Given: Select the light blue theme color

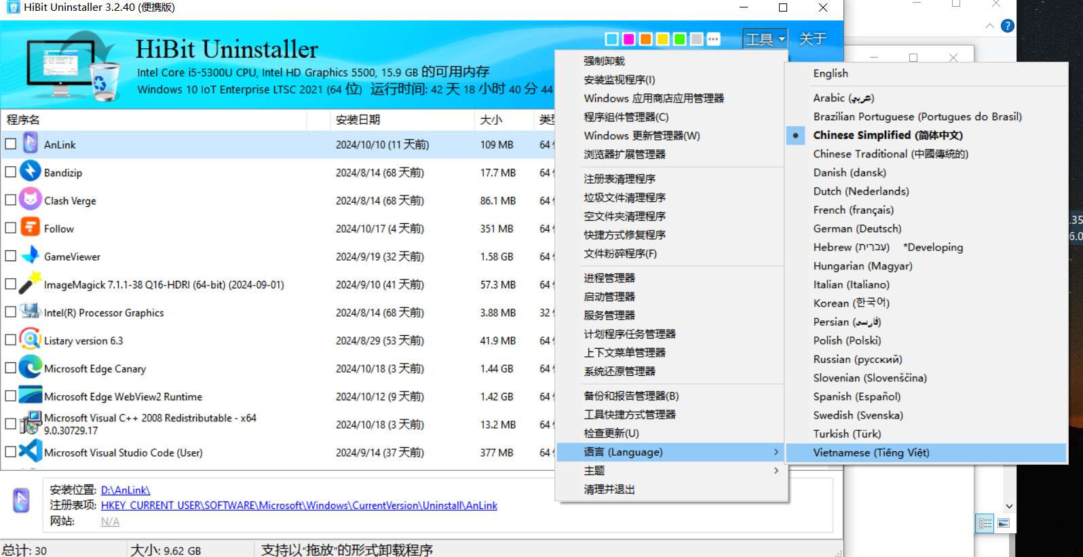Looking at the screenshot, I should point(611,39).
